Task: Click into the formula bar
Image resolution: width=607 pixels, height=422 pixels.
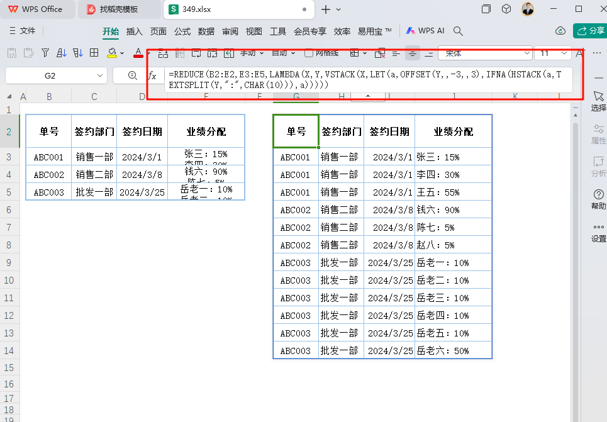Action: (x=368, y=79)
